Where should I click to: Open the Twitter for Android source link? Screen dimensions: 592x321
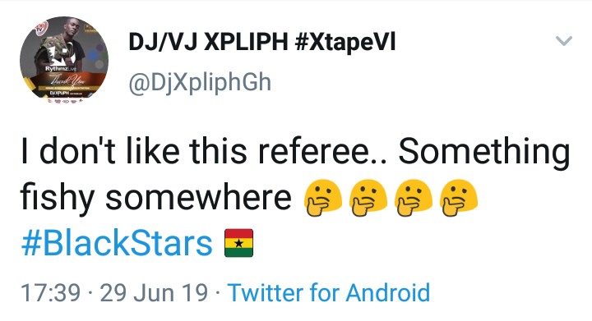328,293
